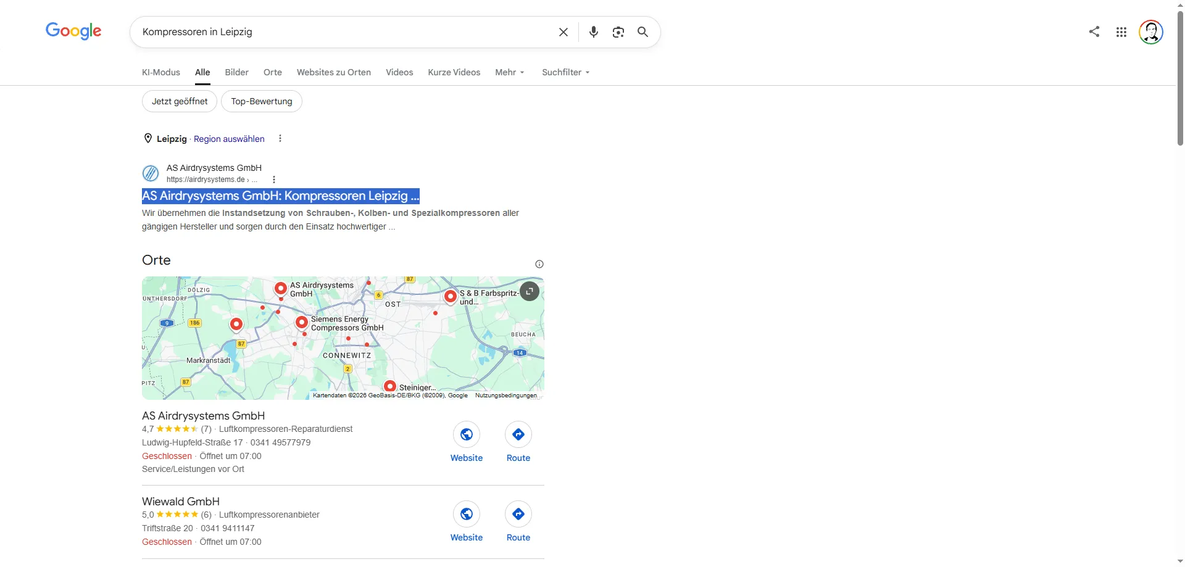
Task: Open Route icon for AS Airdrysystems GmbH
Action: pyautogui.click(x=518, y=434)
